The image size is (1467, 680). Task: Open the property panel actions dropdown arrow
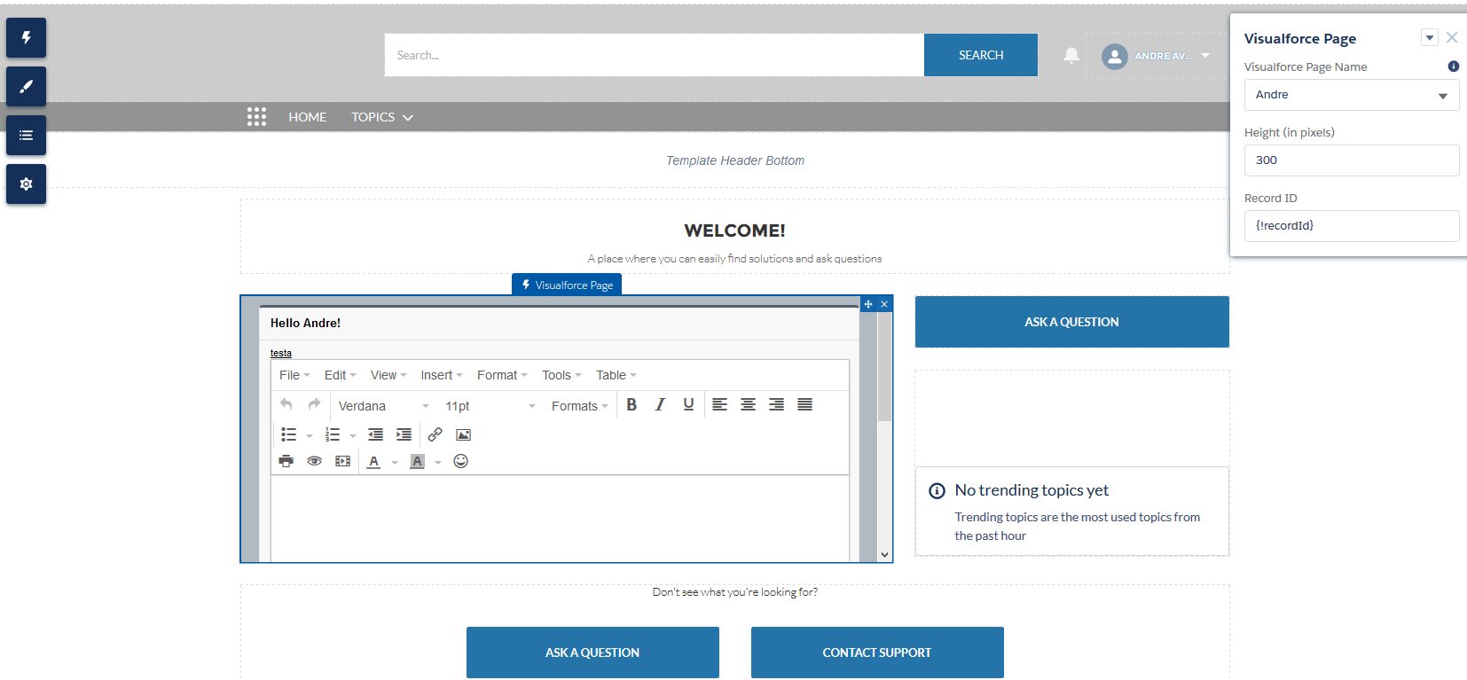(1429, 37)
